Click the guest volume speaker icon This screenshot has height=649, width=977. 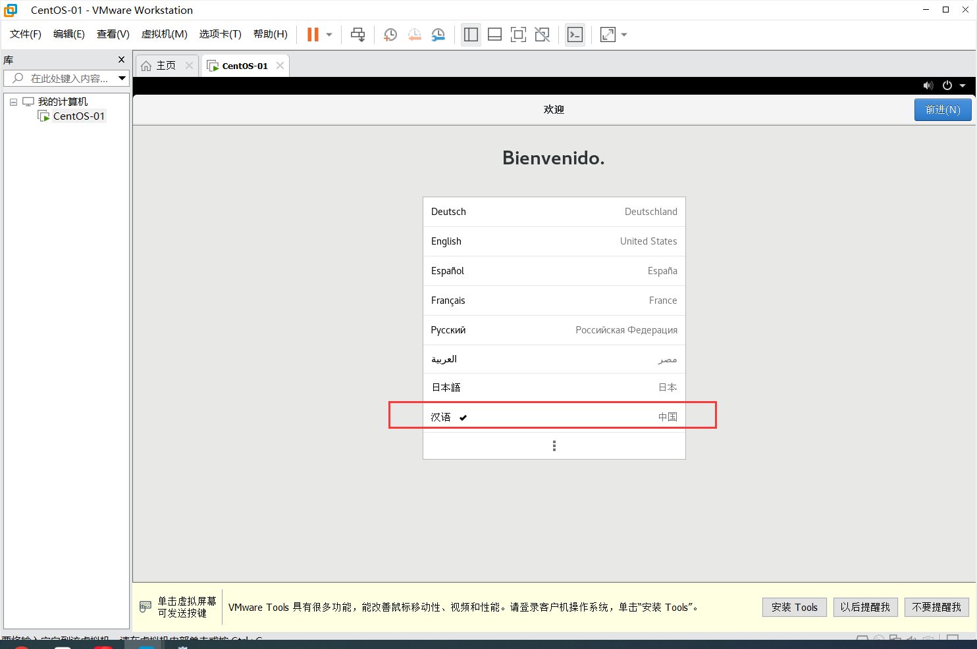[928, 85]
